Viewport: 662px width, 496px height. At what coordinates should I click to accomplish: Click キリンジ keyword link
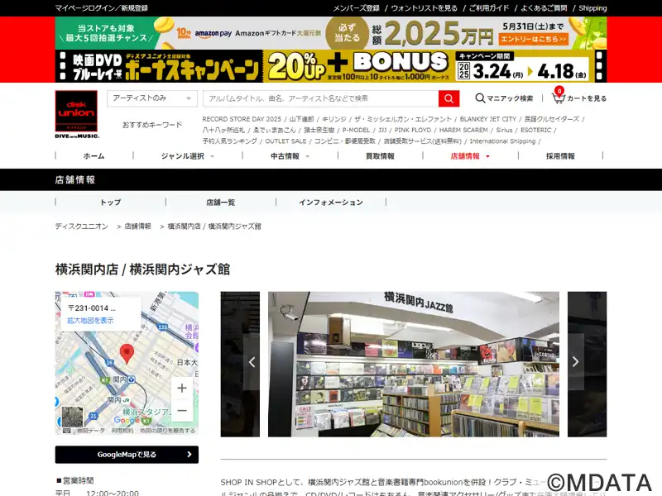click(x=334, y=119)
